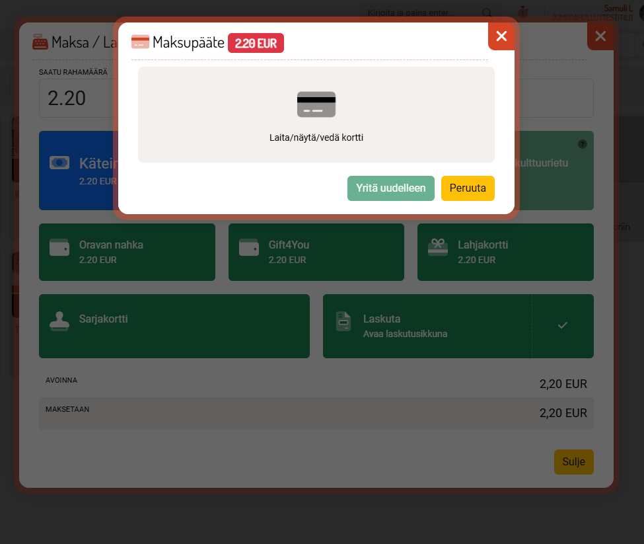The width and height of the screenshot is (644, 544).
Task: Choose the Sarjakortti stamp payment option
Action: (174, 326)
